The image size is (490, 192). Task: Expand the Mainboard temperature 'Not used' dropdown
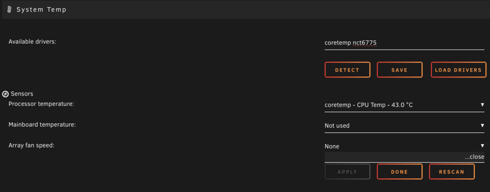(x=404, y=126)
